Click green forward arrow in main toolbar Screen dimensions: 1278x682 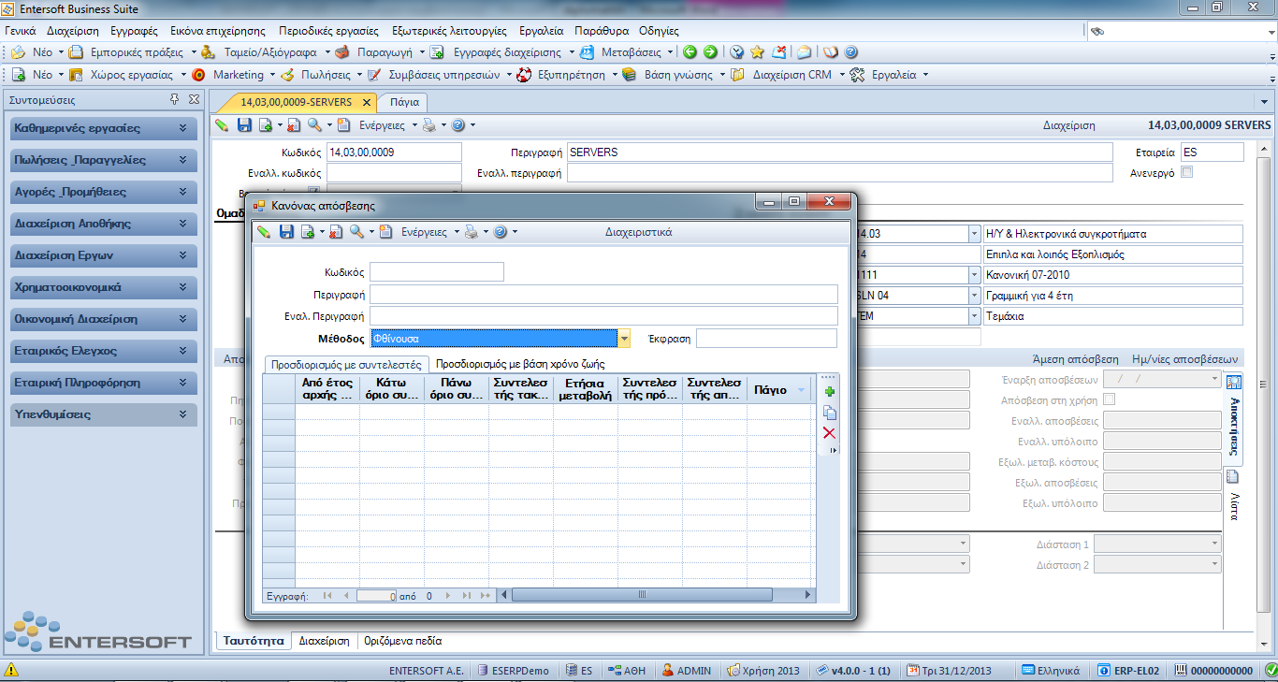710,52
